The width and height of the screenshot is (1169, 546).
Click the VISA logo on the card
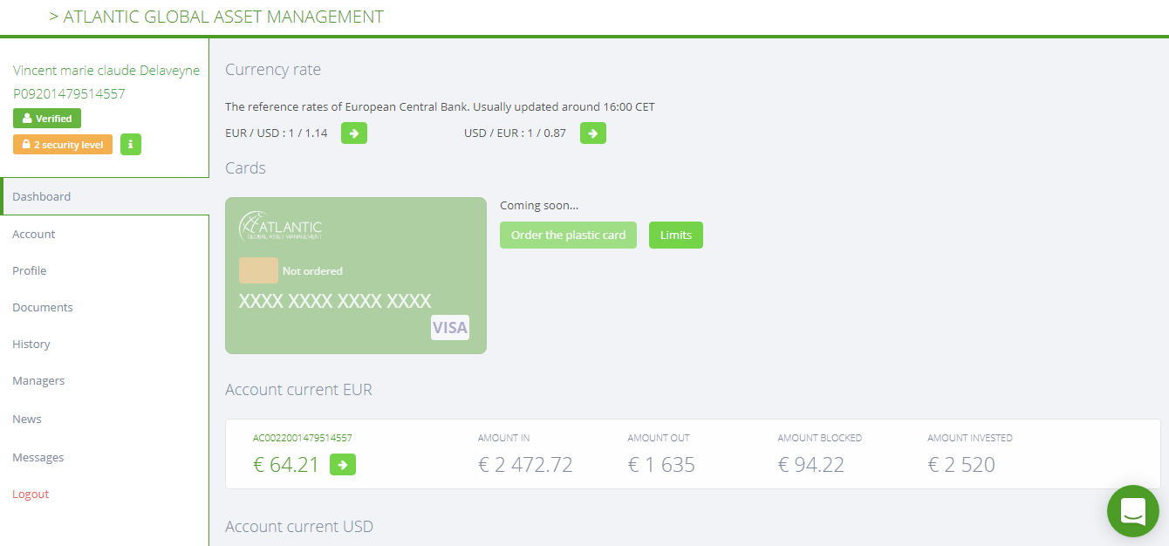click(450, 328)
